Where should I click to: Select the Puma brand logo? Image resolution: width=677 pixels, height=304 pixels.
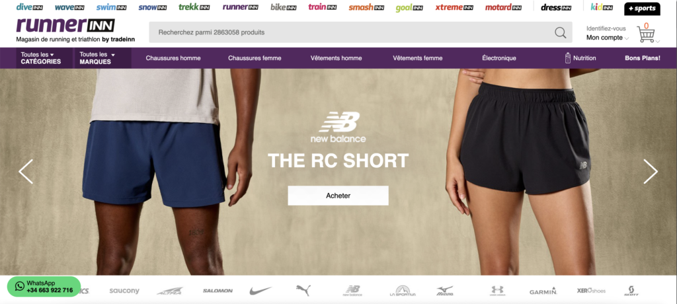pos(303,290)
